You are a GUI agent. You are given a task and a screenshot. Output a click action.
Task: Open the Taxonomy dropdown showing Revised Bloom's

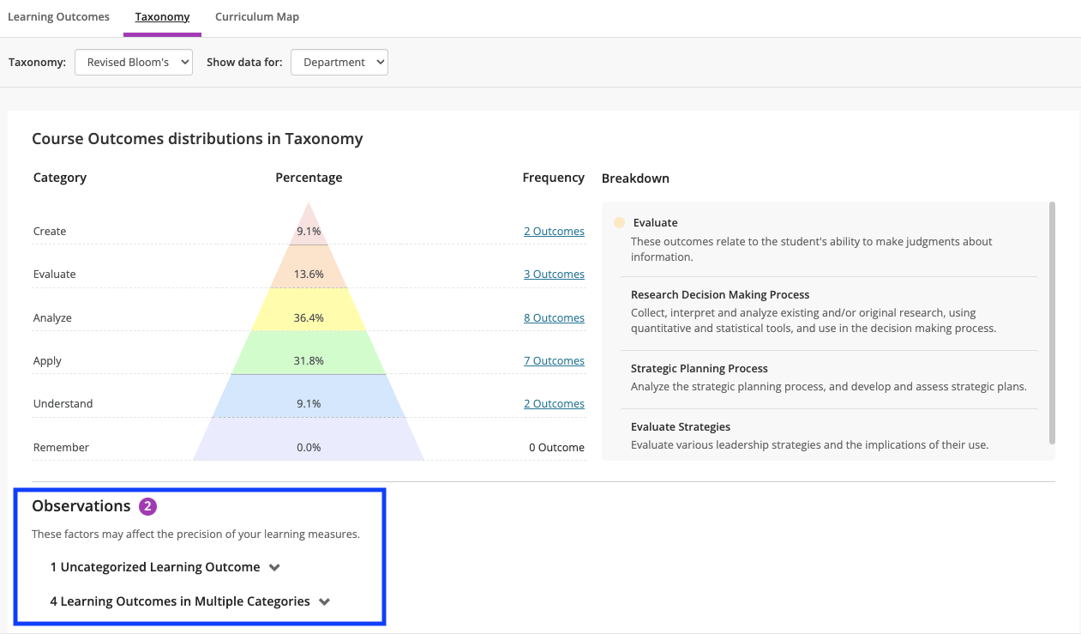tap(134, 63)
